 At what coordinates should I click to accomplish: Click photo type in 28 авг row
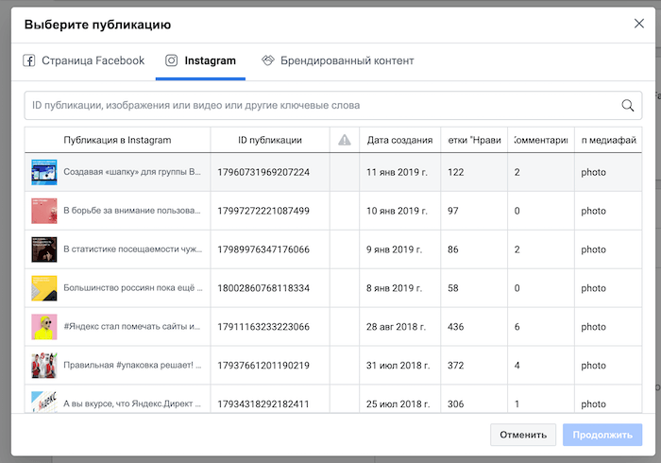(594, 327)
